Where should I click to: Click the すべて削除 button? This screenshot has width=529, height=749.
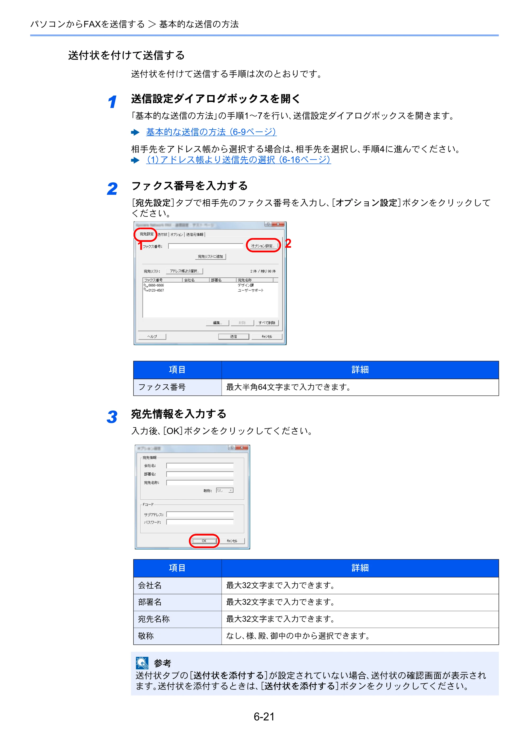coord(267,323)
